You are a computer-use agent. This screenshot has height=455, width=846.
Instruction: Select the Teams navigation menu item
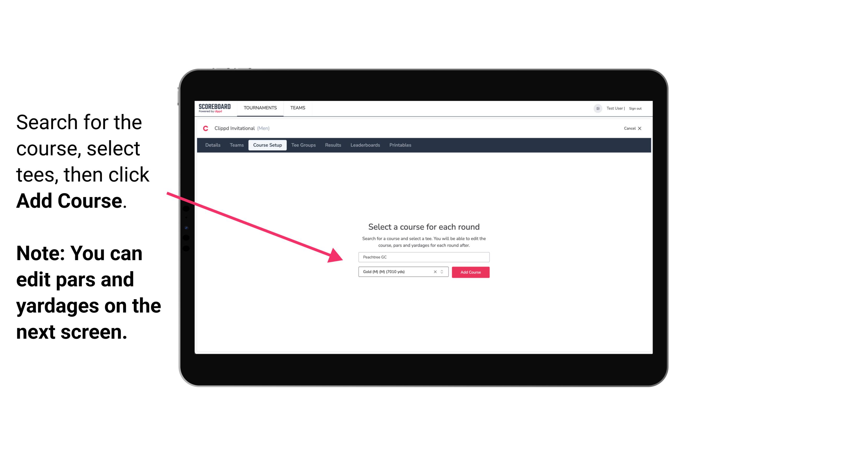point(297,107)
